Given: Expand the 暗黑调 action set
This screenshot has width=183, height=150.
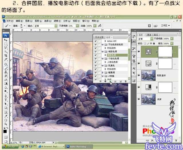Looking at the screenshot, I should point(103,72).
